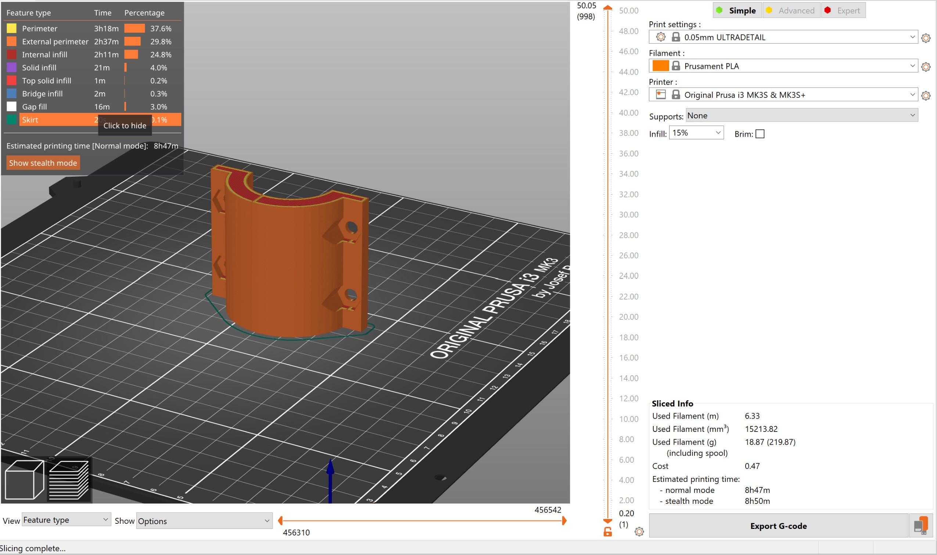The image size is (937, 555).
Task: Click the Slicing complete status text
Action: click(x=33, y=548)
